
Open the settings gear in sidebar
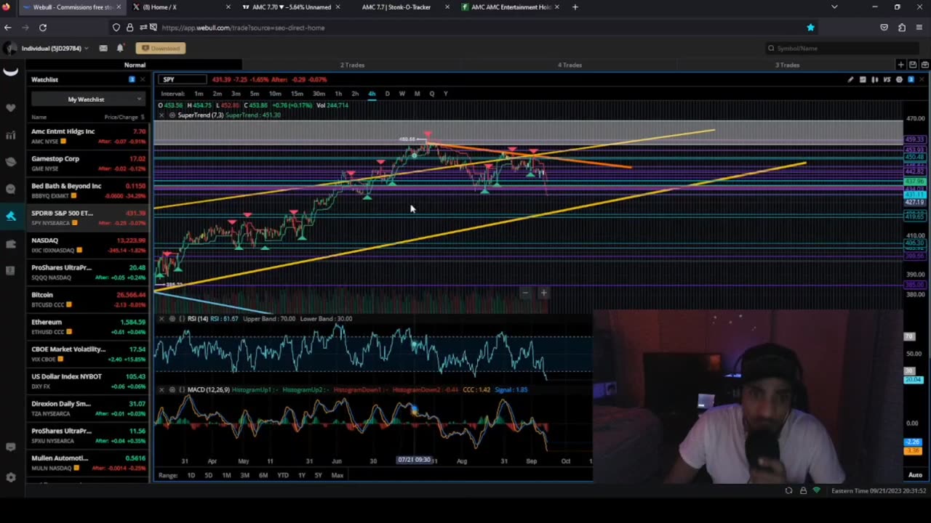click(x=10, y=477)
